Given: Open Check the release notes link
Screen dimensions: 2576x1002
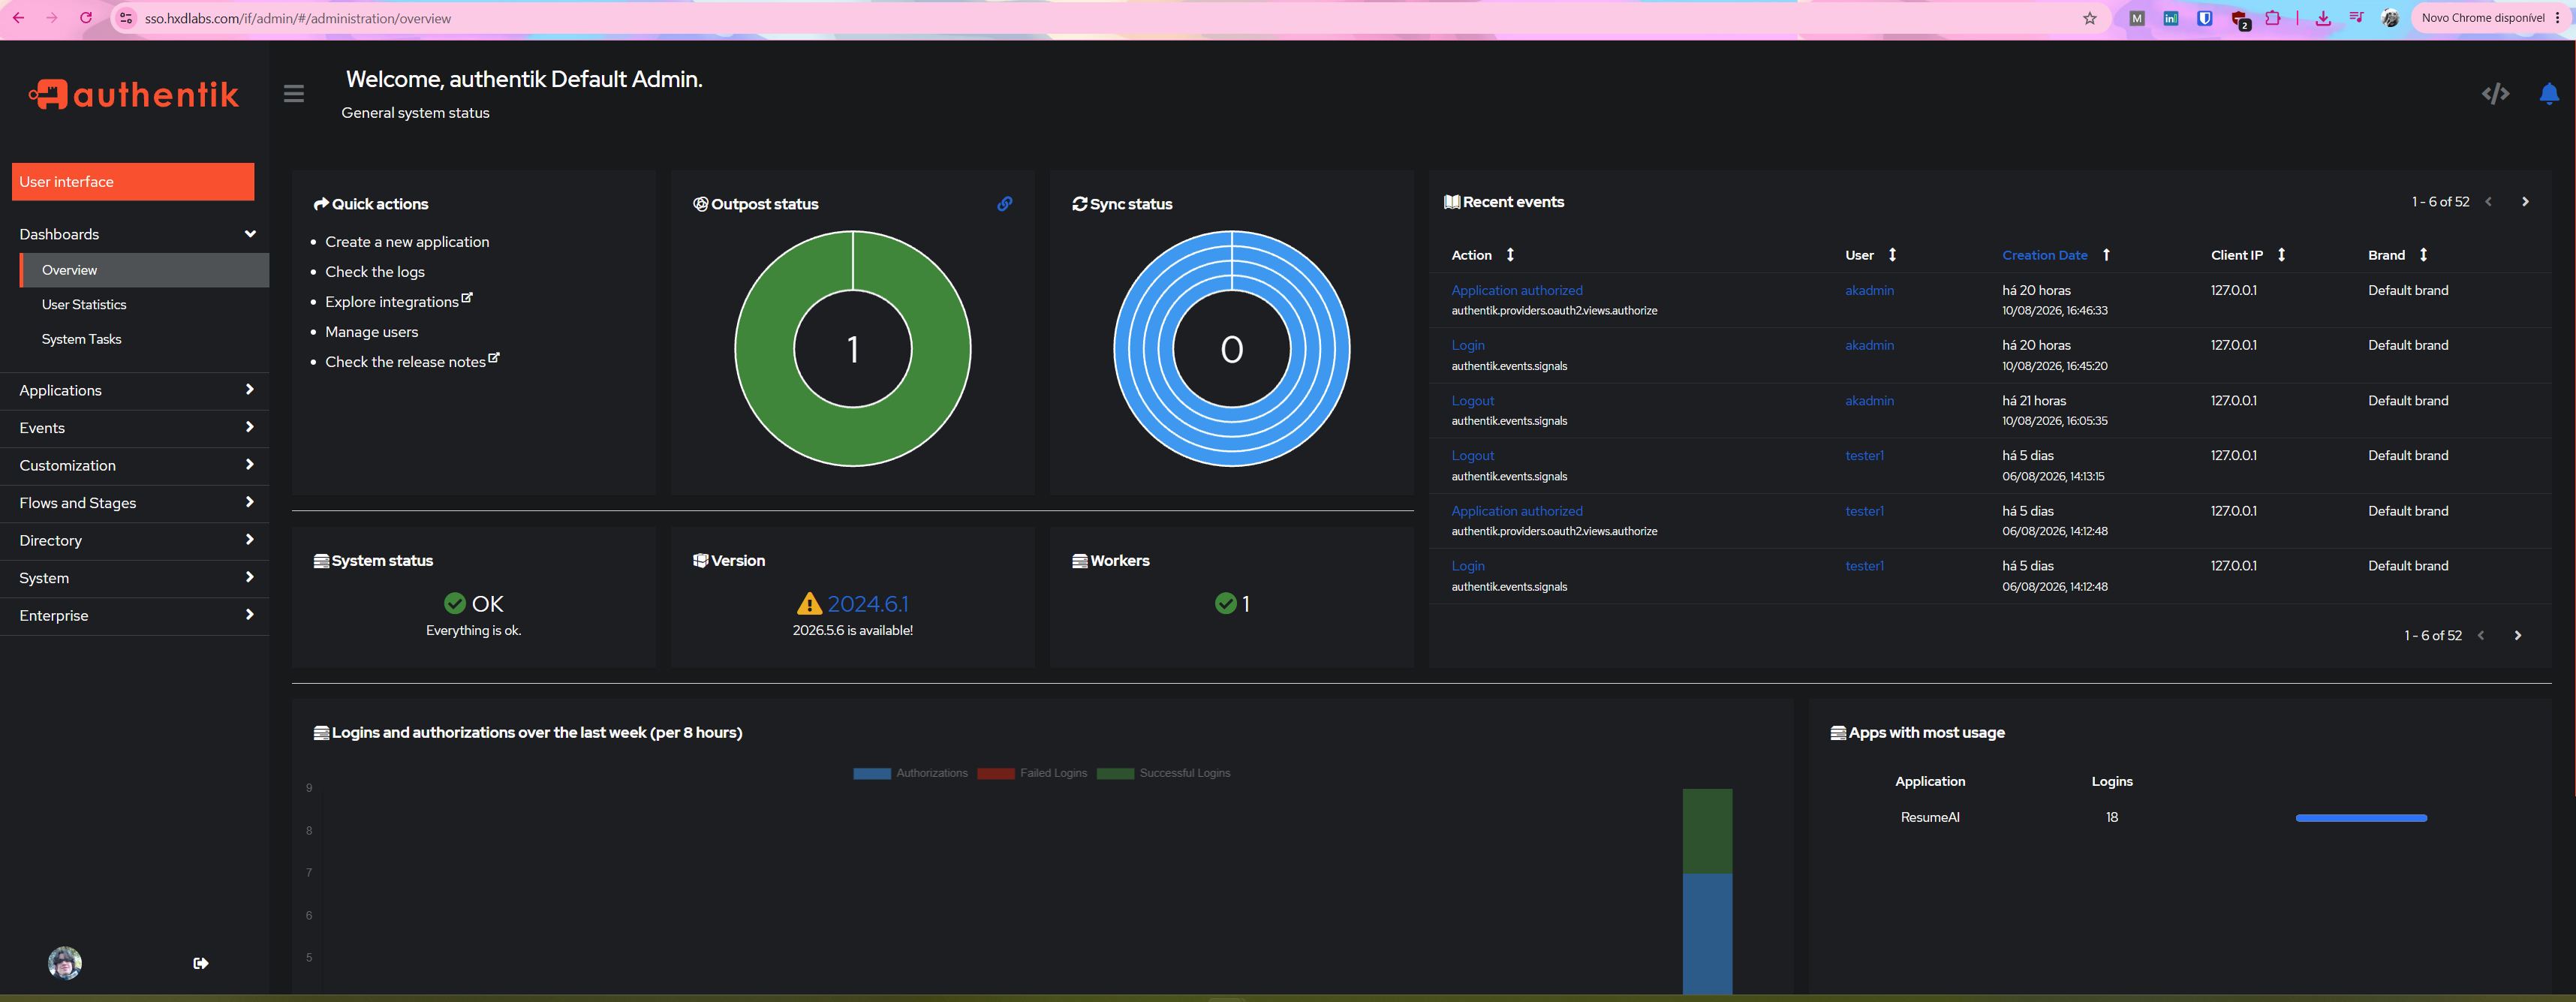Looking at the screenshot, I should (412, 361).
